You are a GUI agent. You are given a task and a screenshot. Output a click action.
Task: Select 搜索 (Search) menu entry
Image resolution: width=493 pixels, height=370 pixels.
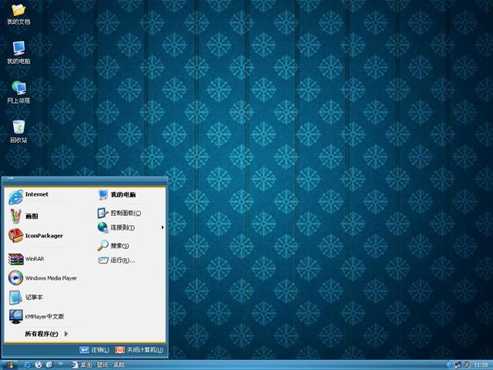click(119, 246)
